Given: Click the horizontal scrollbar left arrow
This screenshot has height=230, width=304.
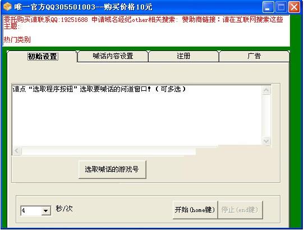Looking at the screenshot, I should (x=17, y=151).
